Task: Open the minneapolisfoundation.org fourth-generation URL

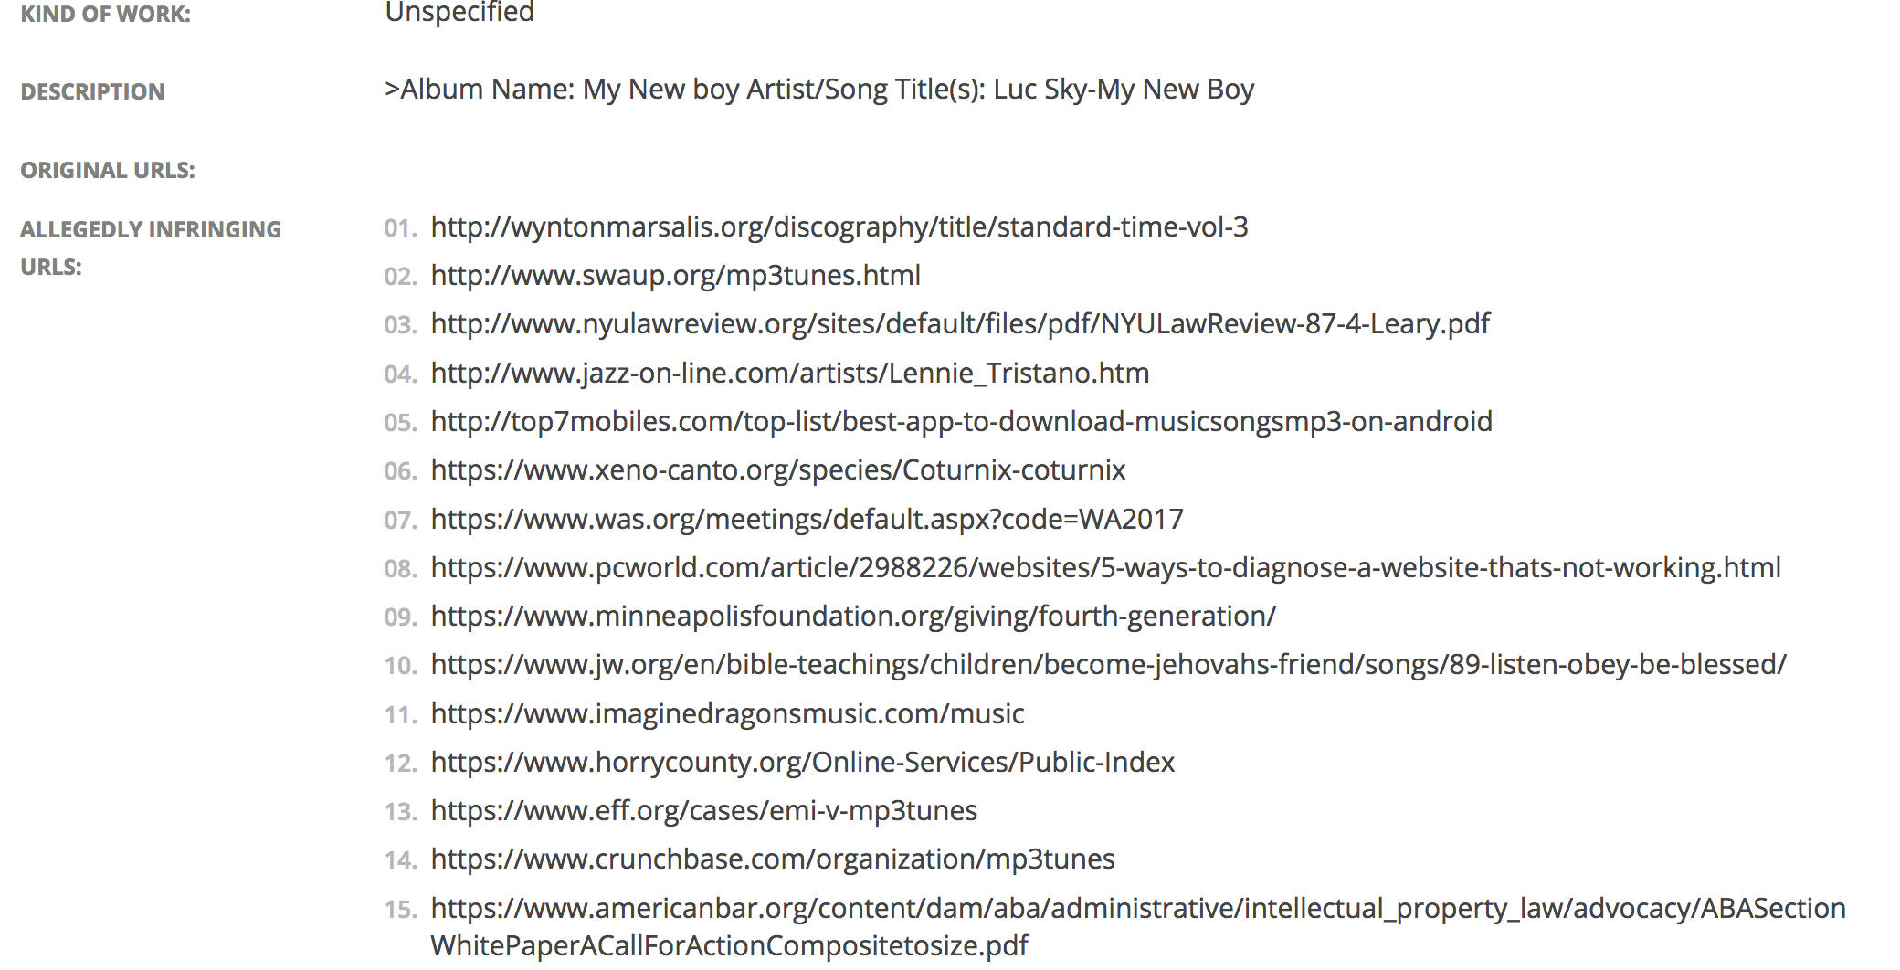Action: coord(853,616)
